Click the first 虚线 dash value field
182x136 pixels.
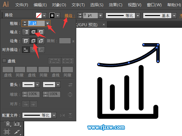8,69
